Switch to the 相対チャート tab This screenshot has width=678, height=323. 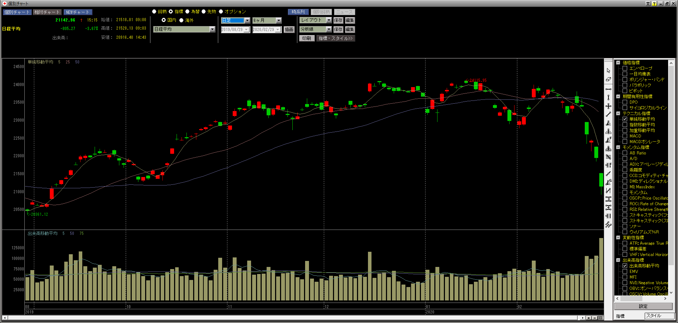[x=47, y=12]
